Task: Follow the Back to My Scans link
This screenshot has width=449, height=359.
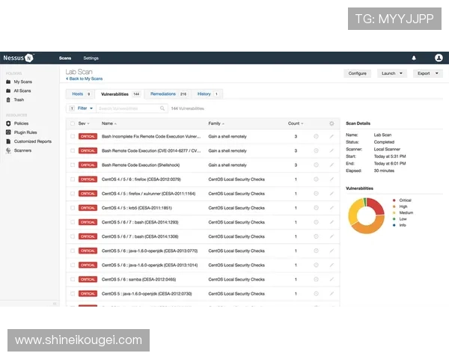Action: pos(85,79)
